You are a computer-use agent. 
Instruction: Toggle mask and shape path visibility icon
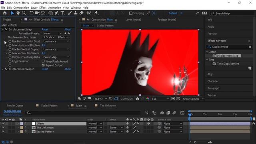tap(116, 99)
